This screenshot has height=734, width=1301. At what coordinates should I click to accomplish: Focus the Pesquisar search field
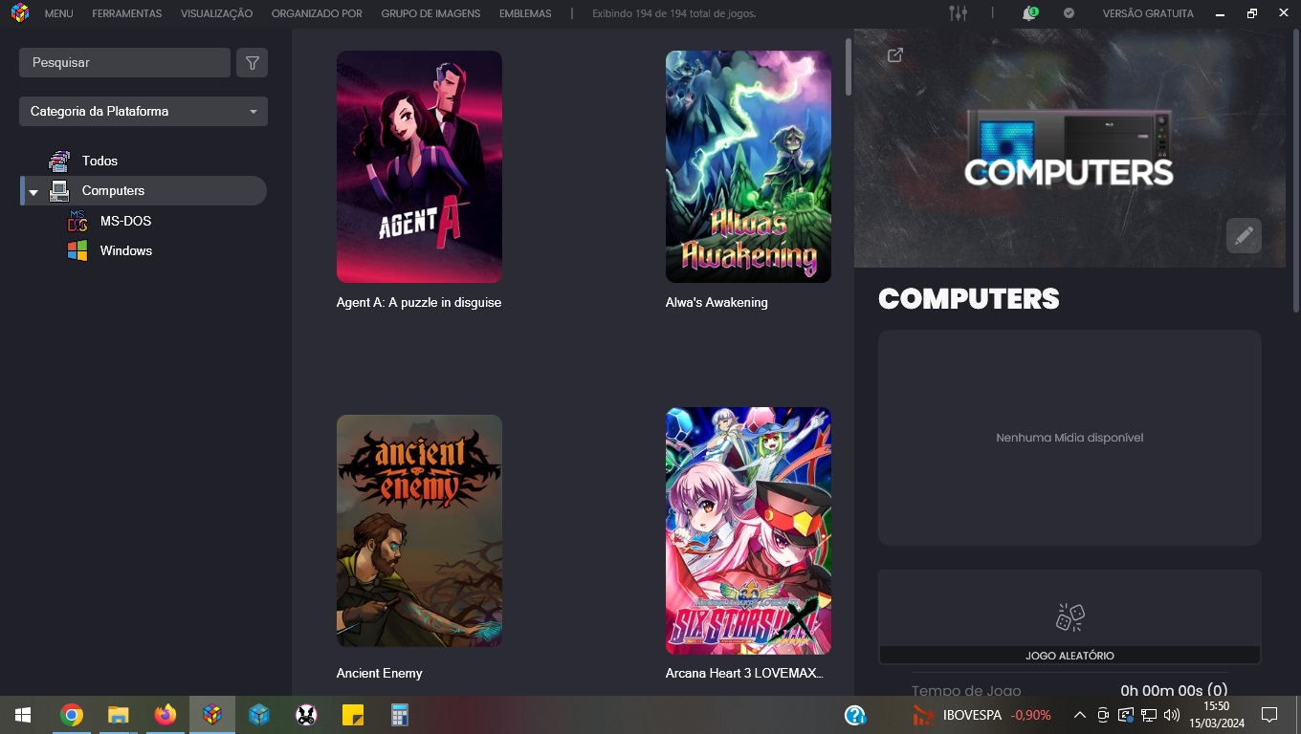(x=124, y=62)
